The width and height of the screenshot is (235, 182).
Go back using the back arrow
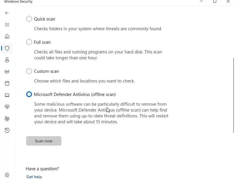click(7, 13)
